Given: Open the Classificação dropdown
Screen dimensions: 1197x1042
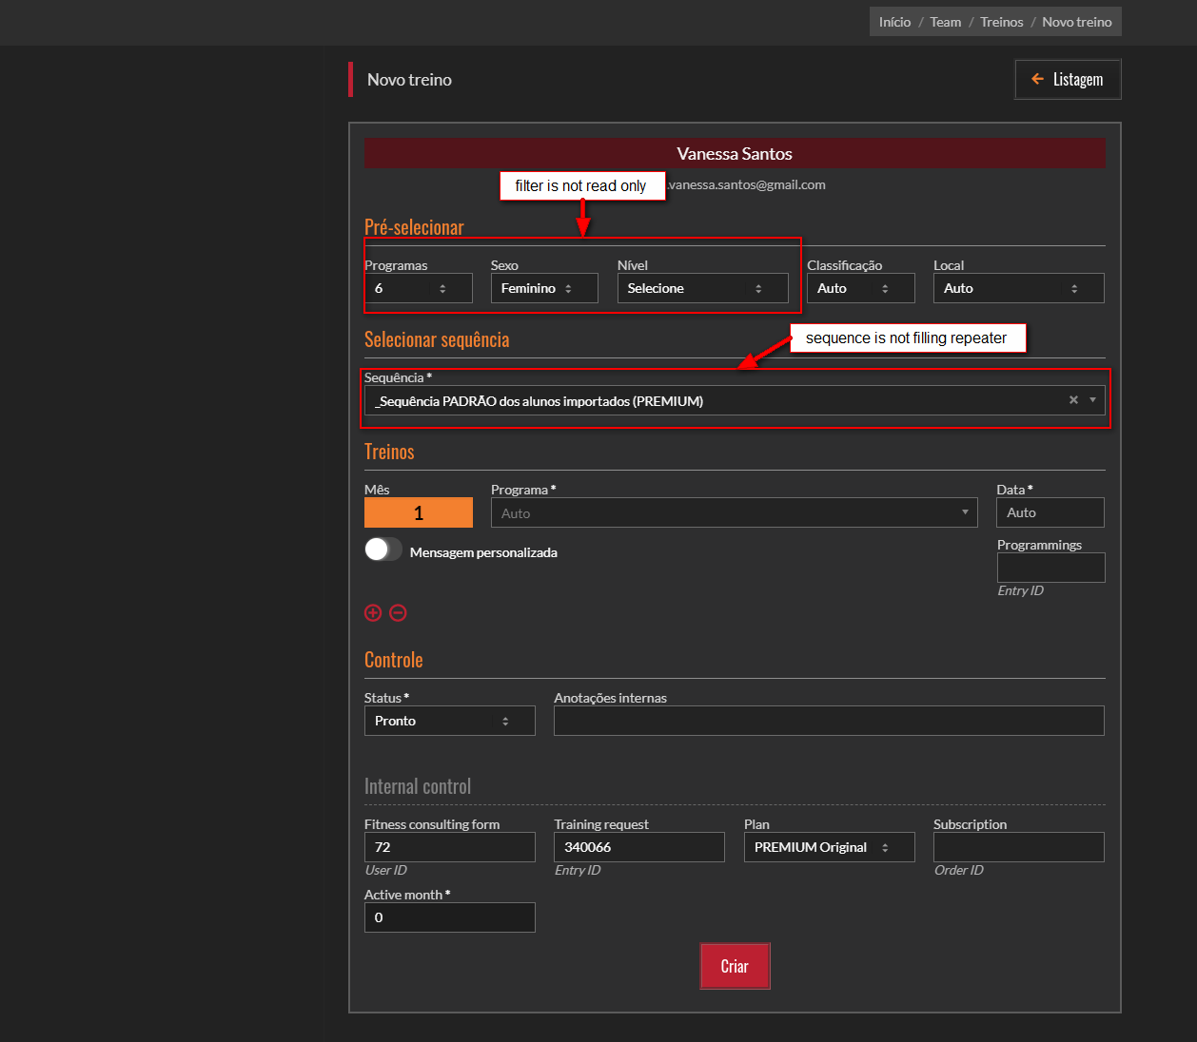Looking at the screenshot, I should point(860,288).
